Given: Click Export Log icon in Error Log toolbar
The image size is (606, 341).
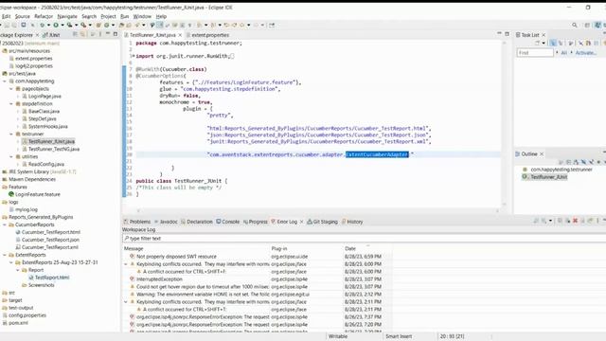Looking at the screenshot, I should pyautogui.click(x=536, y=221).
